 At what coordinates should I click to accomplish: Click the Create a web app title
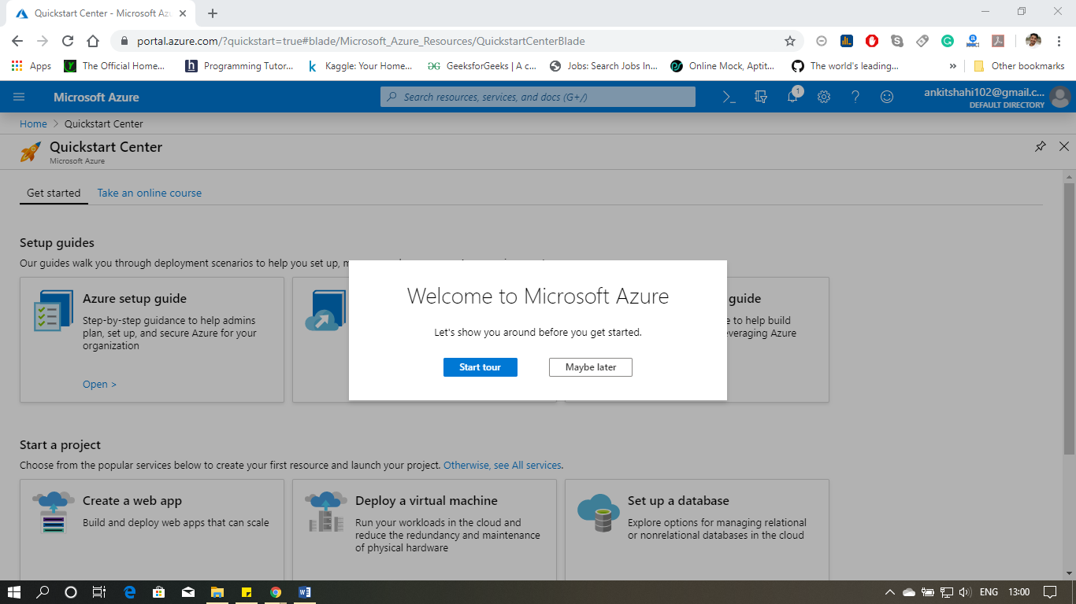tap(132, 501)
